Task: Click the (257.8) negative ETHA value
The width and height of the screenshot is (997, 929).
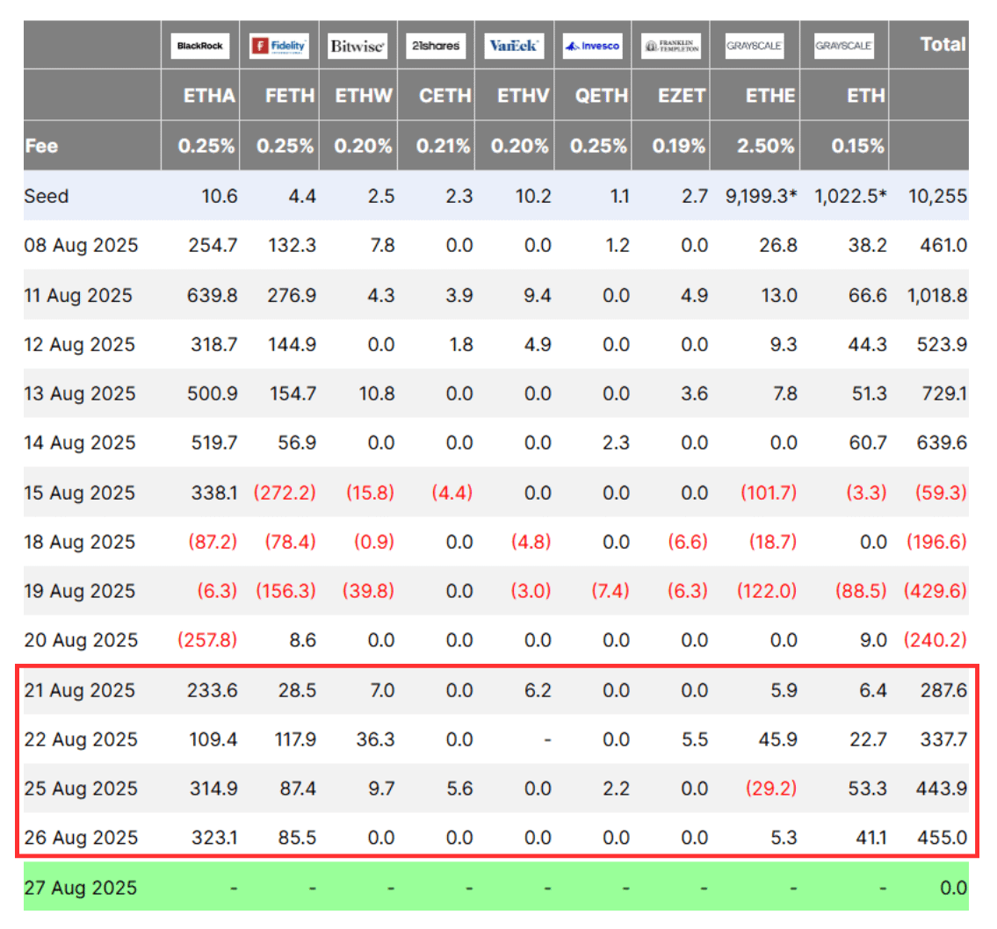Action: click(x=206, y=640)
